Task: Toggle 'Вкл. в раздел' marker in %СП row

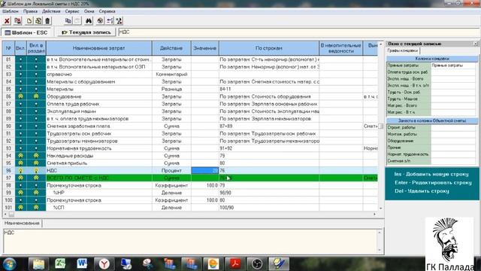Action: (36, 208)
